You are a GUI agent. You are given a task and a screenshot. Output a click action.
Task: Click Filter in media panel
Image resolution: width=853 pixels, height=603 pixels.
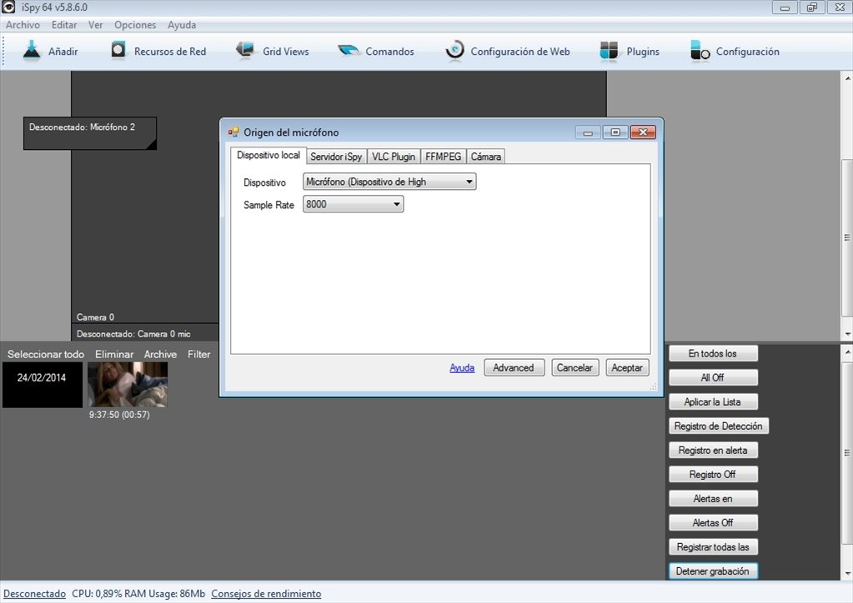click(x=199, y=354)
